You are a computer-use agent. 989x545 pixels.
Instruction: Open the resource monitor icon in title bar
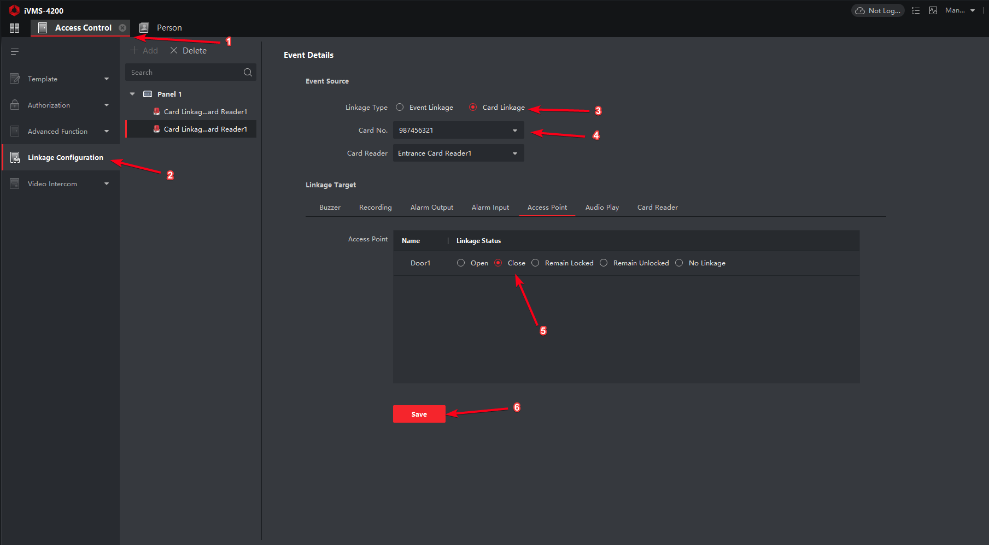[x=933, y=10]
